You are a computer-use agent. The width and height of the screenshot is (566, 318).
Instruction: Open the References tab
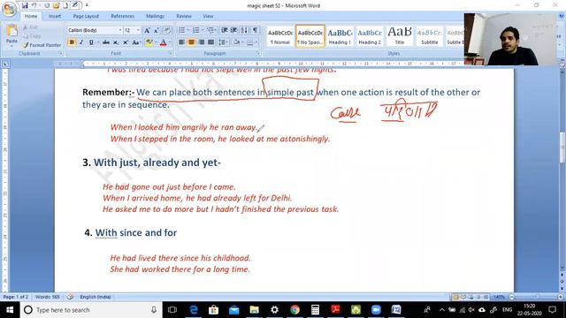[x=122, y=16]
